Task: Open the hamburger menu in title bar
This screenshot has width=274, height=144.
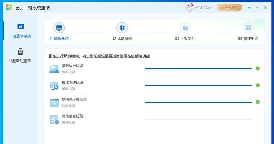Action: (249, 8)
